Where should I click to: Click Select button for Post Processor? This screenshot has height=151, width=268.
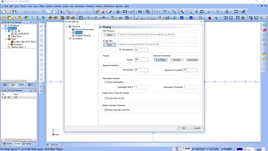109,35
